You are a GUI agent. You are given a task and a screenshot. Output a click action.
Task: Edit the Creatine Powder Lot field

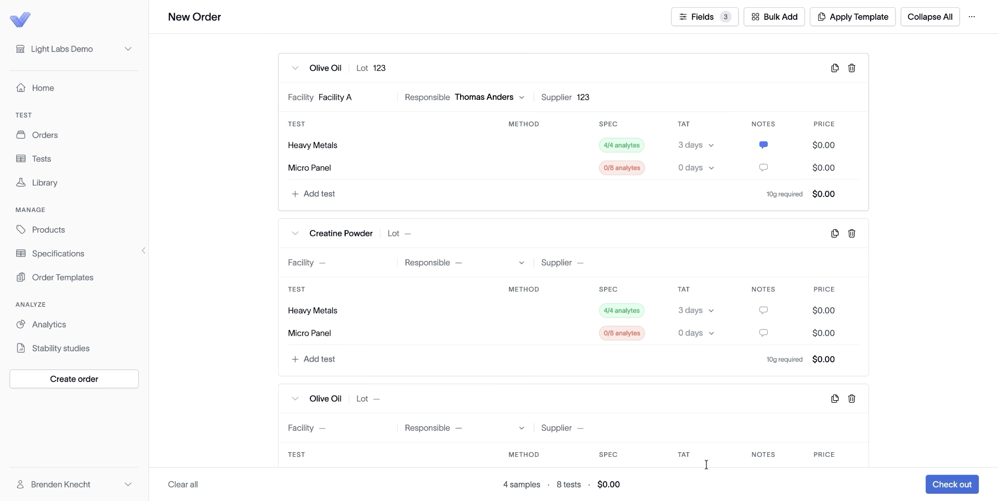coord(408,233)
